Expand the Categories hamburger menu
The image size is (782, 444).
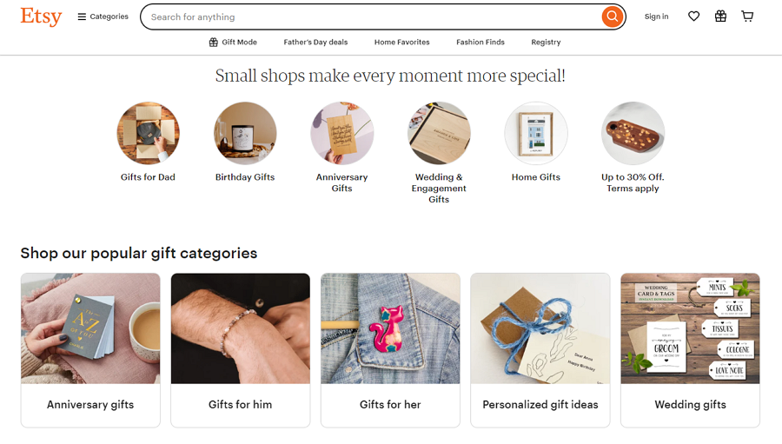coord(103,17)
